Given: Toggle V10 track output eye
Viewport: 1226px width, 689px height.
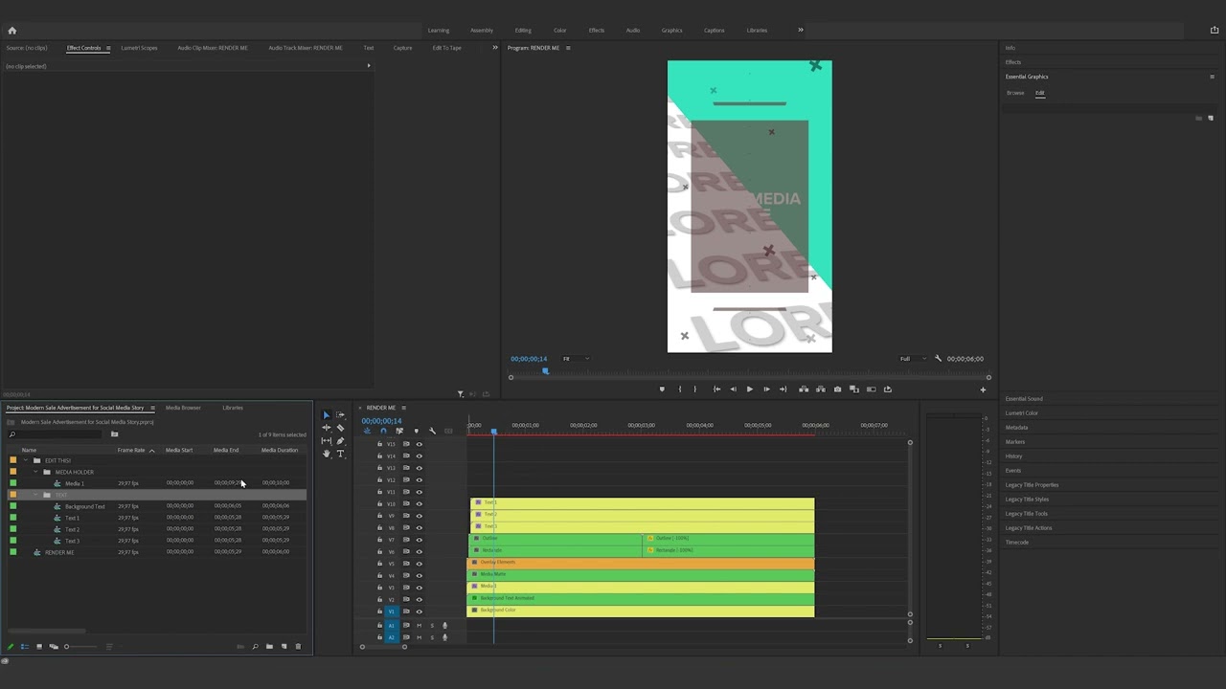Looking at the screenshot, I should click(419, 503).
